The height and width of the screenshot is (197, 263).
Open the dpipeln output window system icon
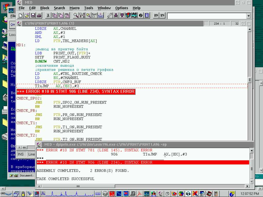(x=39, y=145)
